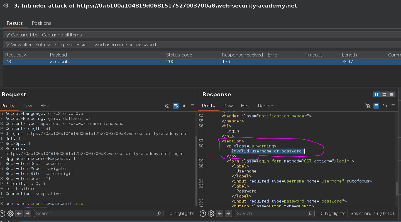This screenshot has height=222, width=401.
Task: Toggle hidden characters eye icon in Request panel
Action: (x=167, y=106)
